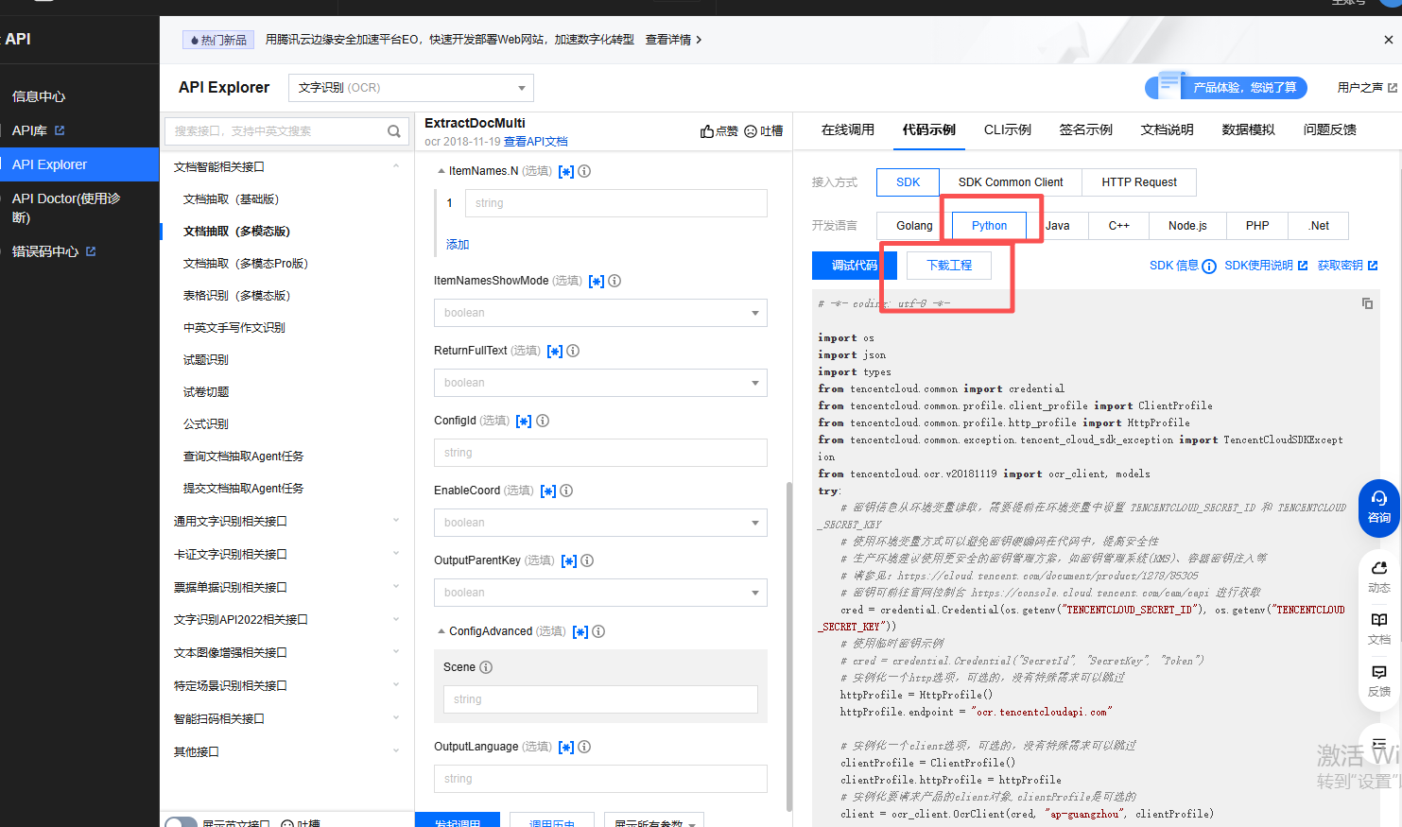1402x827 pixels.
Task: Click the 产品体验，您说了算 survey button
Action: pos(1226,88)
